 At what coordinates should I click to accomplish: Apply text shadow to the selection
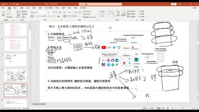(x=40, y=16)
